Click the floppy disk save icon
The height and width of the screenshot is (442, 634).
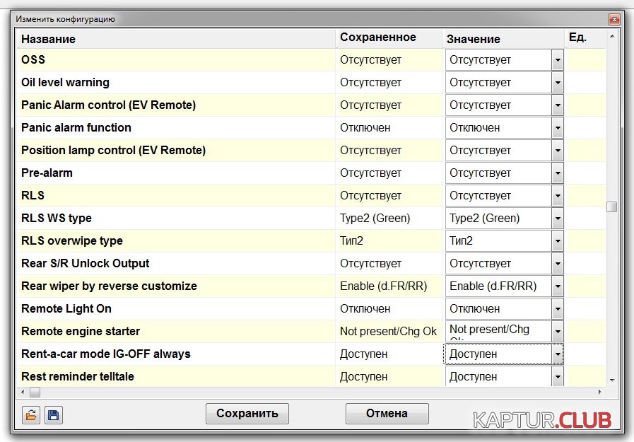(53, 414)
